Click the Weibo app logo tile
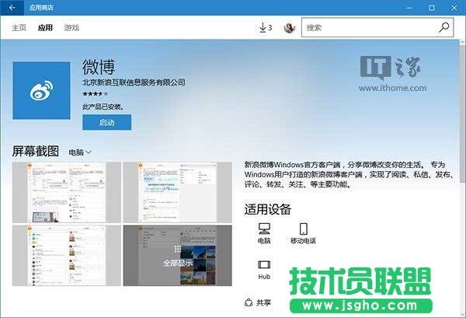The height and width of the screenshot is (318, 466). tap(41, 90)
